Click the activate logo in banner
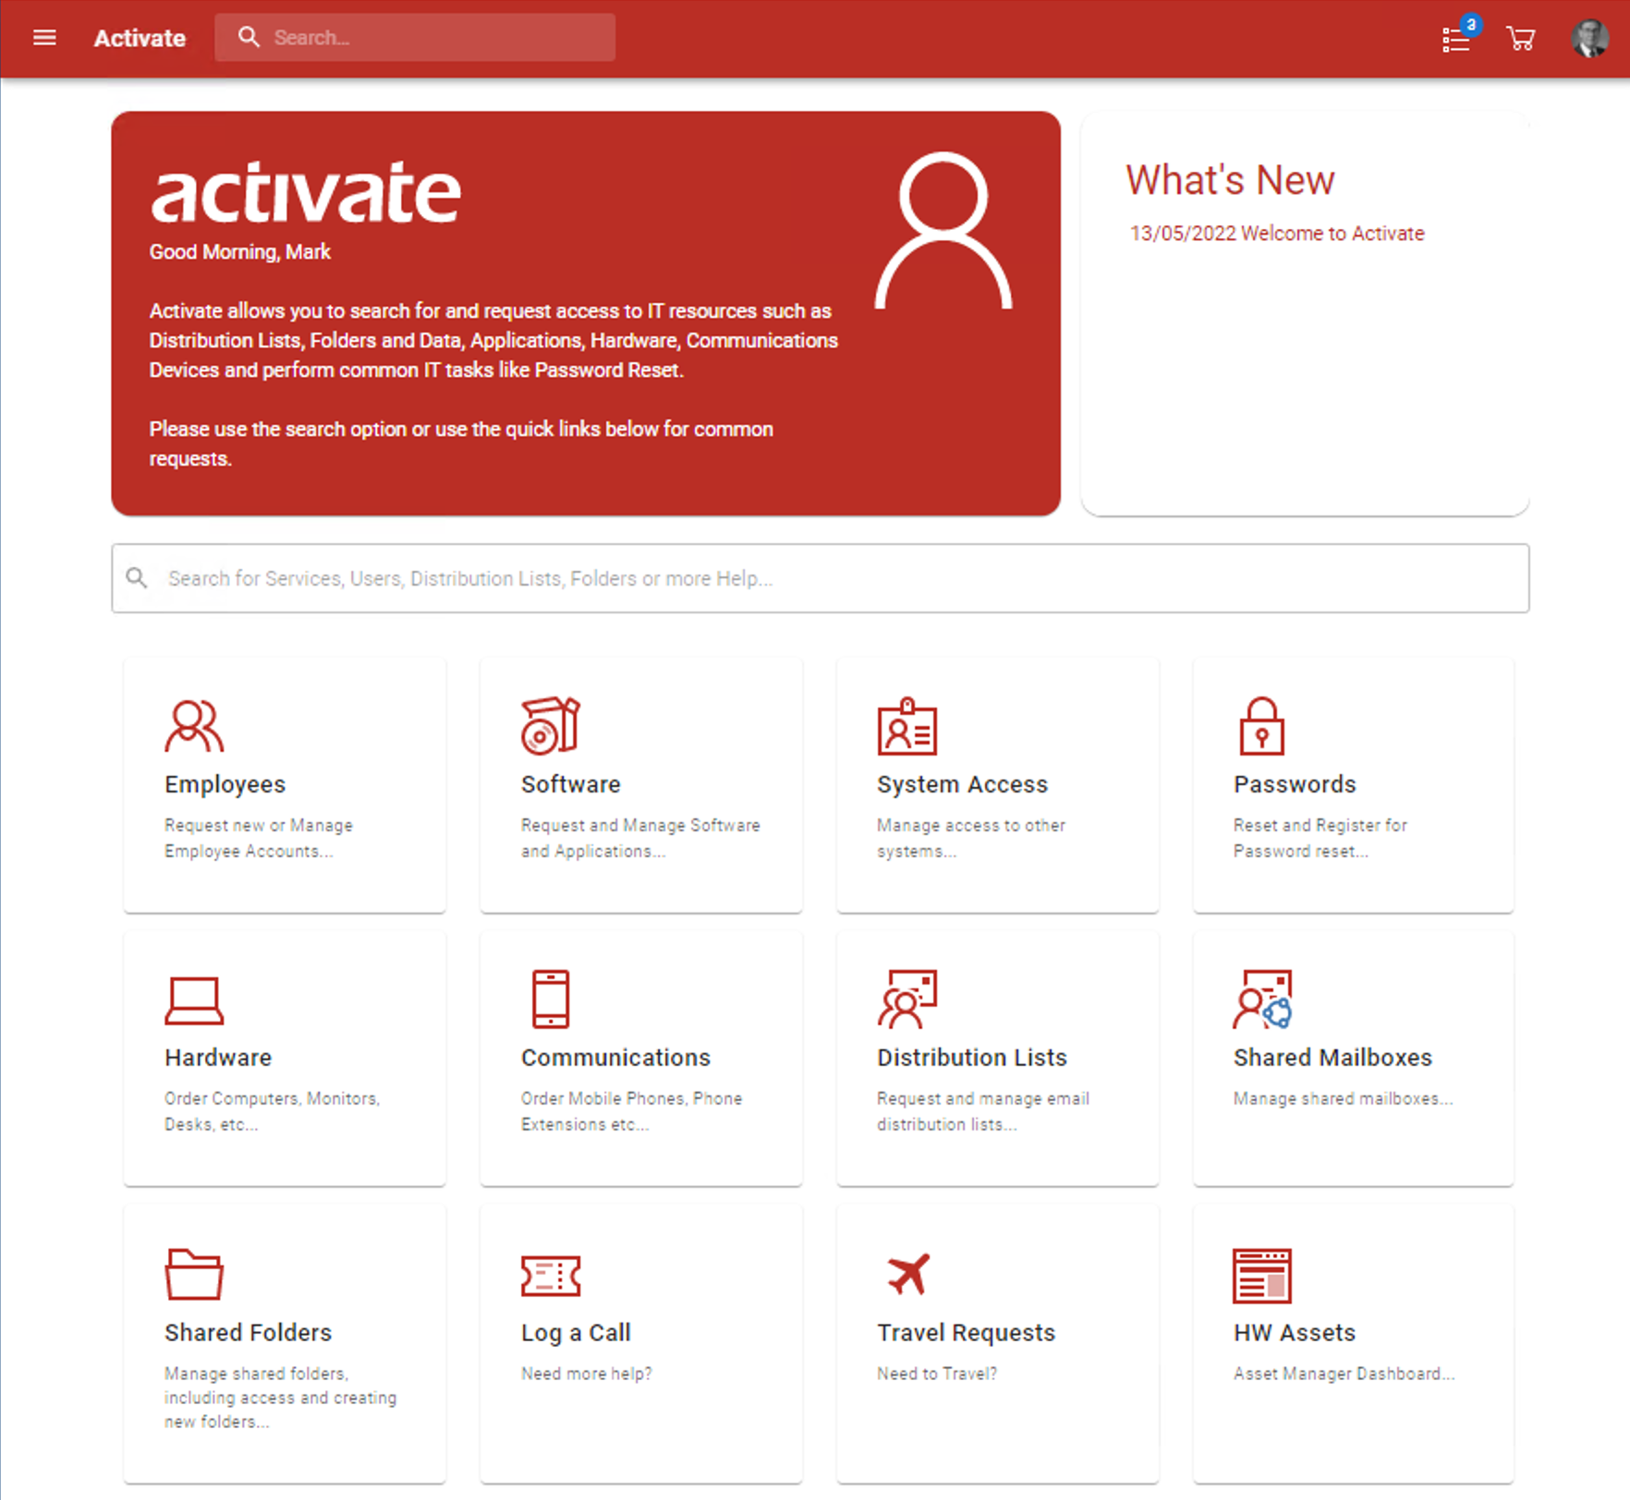 [305, 192]
